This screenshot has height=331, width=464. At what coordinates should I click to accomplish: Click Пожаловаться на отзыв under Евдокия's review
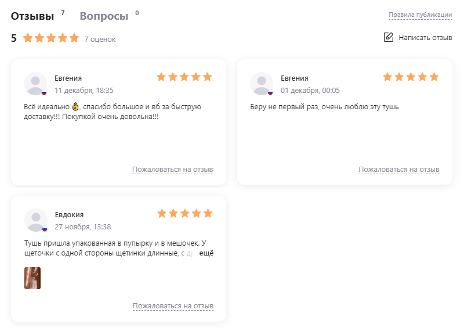pyautogui.click(x=172, y=306)
